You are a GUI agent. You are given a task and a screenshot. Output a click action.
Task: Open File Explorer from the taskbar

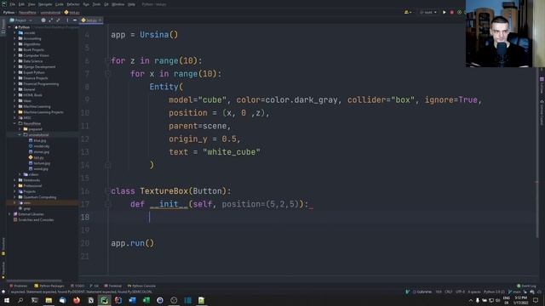pos(49,300)
